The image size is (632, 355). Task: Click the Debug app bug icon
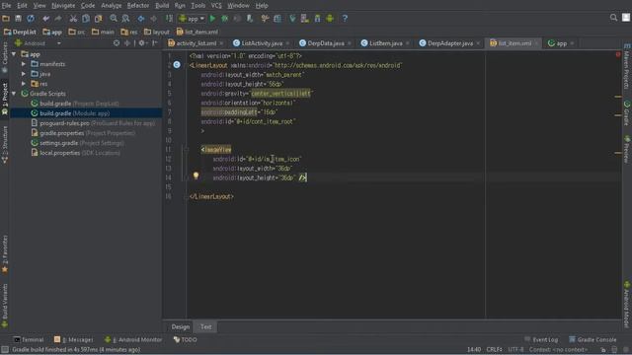[225, 19]
